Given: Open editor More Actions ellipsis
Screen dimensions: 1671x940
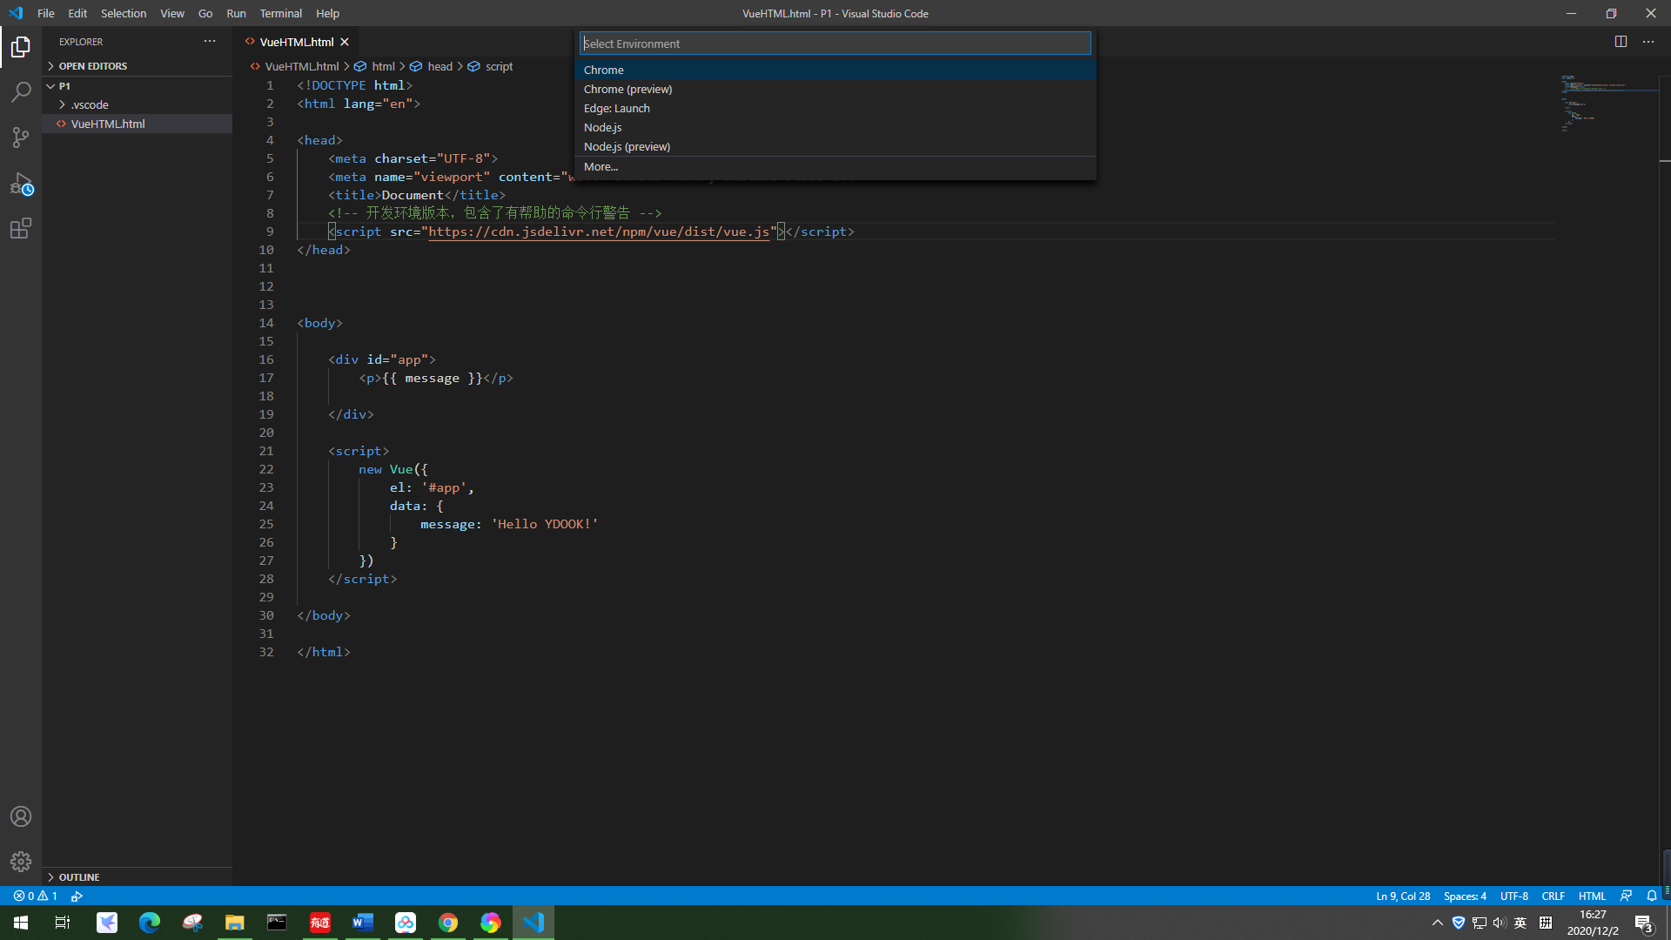Looking at the screenshot, I should [1648, 42].
